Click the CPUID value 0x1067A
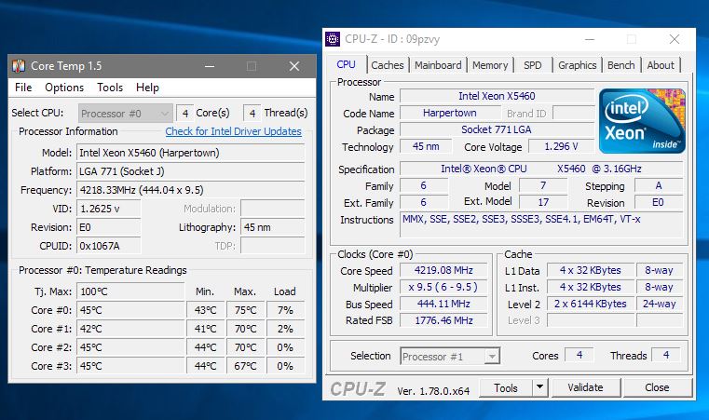Image resolution: width=709 pixels, height=420 pixels. (108, 246)
